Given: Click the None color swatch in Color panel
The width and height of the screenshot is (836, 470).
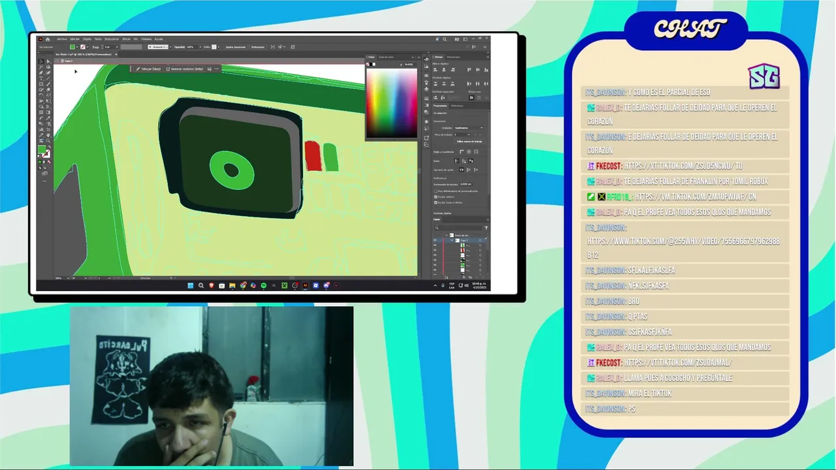Looking at the screenshot, I should tap(368, 65).
